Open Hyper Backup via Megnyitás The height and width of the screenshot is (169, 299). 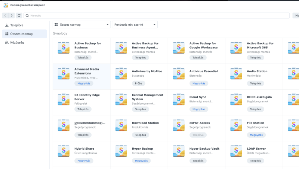(x=141, y=161)
